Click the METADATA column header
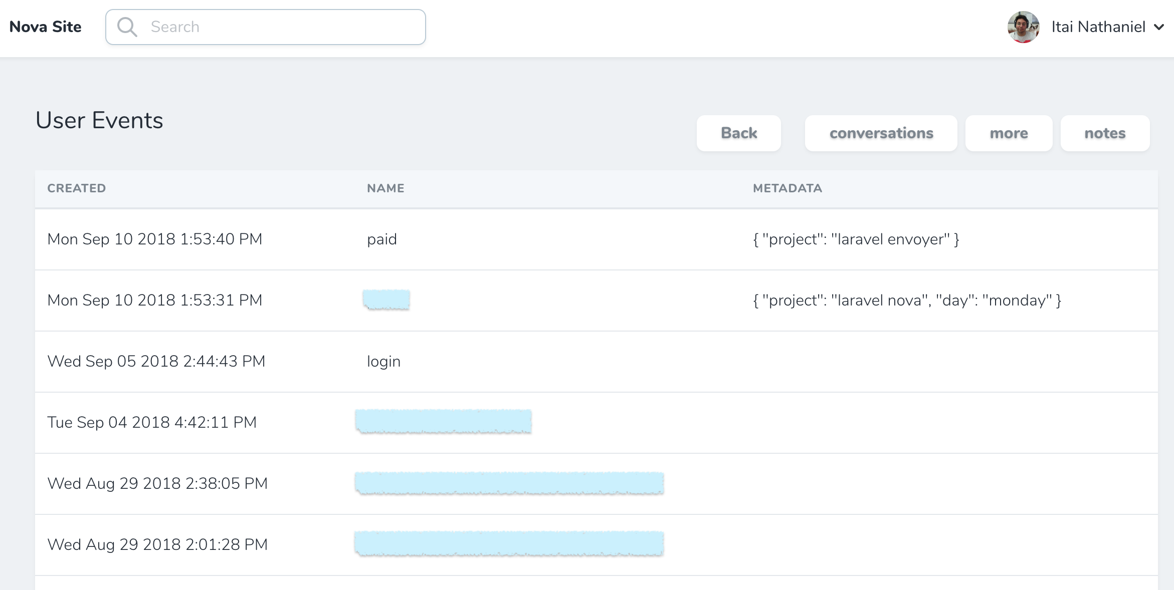 787,188
